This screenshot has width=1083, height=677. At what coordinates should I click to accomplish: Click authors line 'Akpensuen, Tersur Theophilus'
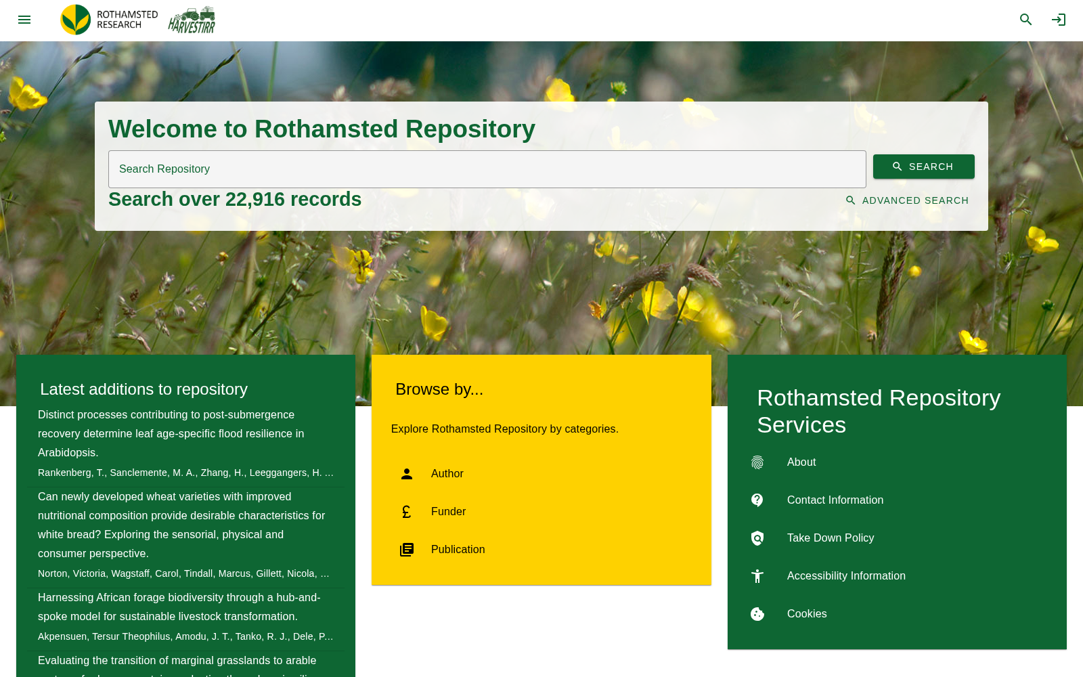pos(185,636)
